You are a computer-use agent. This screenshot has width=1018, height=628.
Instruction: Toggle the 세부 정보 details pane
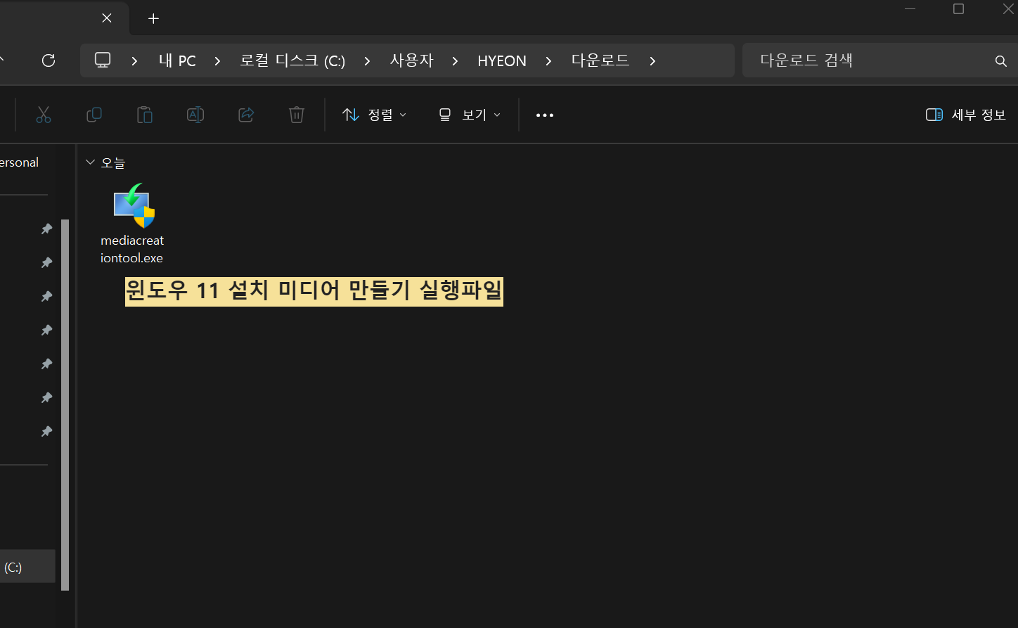pos(966,115)
